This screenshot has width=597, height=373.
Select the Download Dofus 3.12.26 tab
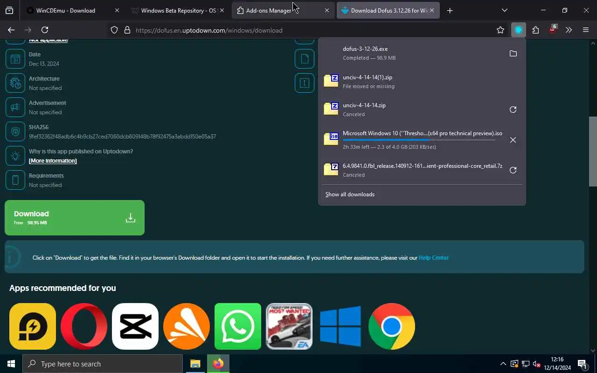coord(388,10)
